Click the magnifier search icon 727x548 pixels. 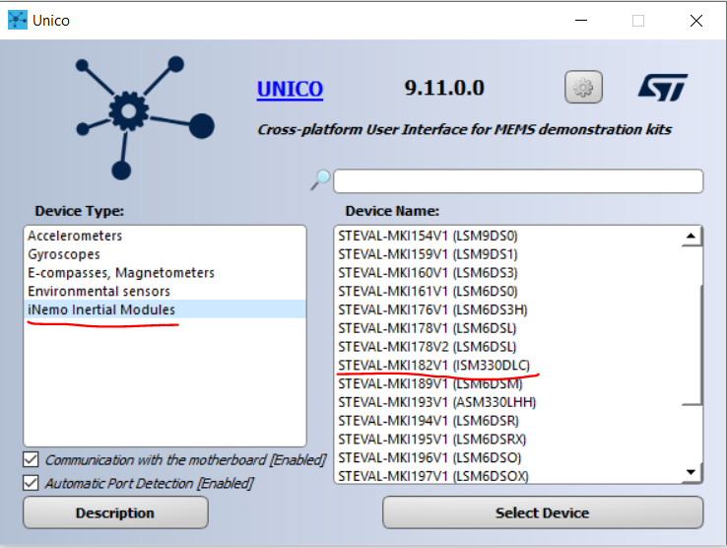[320, 179]
